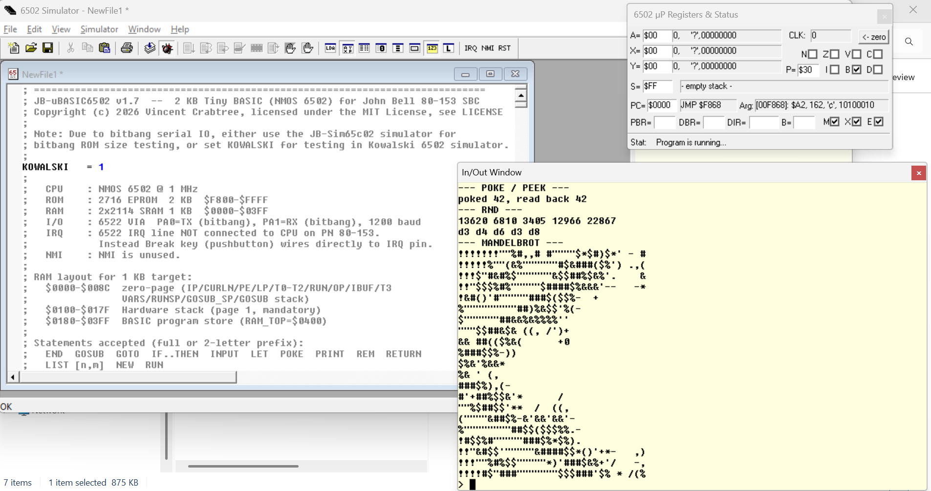931x491 pixels.
Task: Open the memory view grid icon
Action: 364,48
